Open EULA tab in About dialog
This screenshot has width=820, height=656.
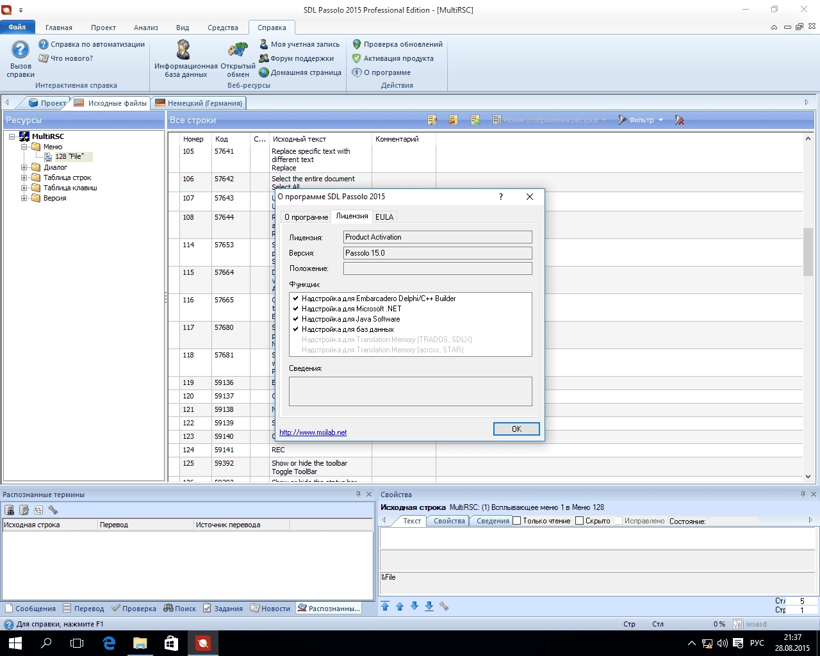click(384, 217)
